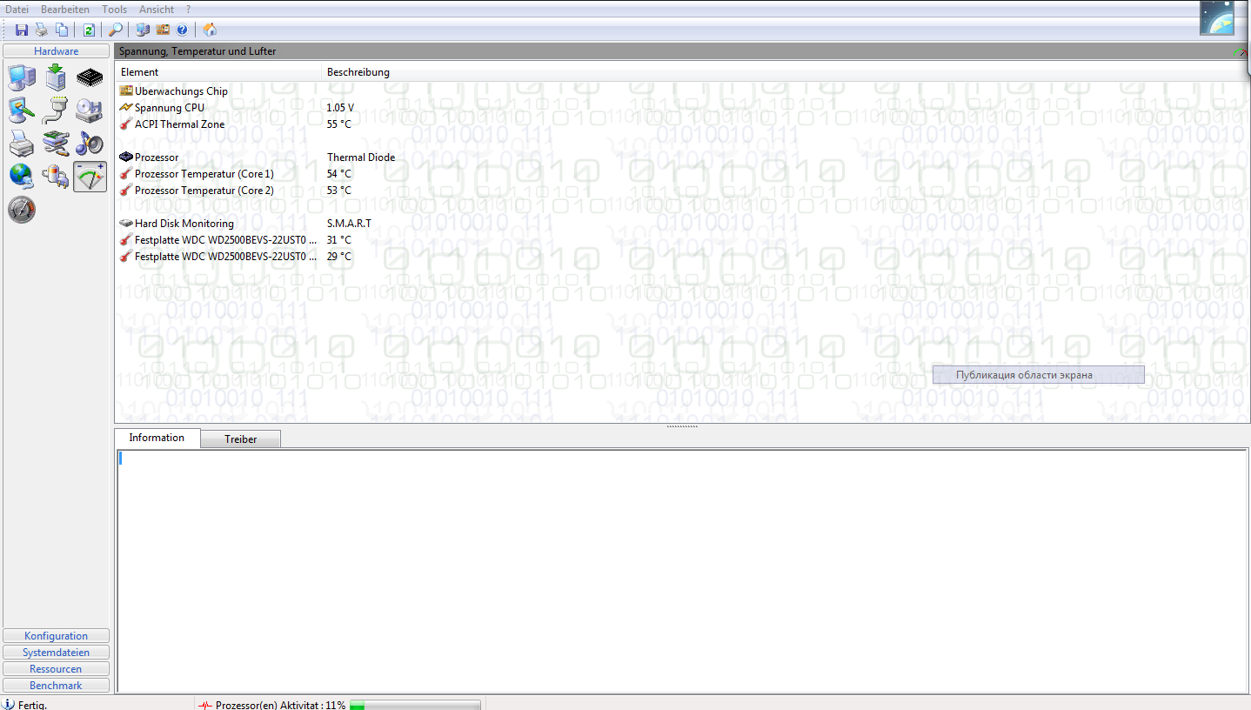This screenshot has height=710, width=1251.
Task: Open the music note Multimedia sidebar icon
Action: click(x=90, y=143)
